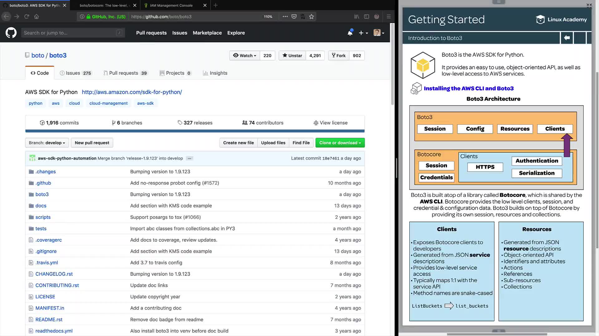Open the notifications bell icon

pos(350,33)
